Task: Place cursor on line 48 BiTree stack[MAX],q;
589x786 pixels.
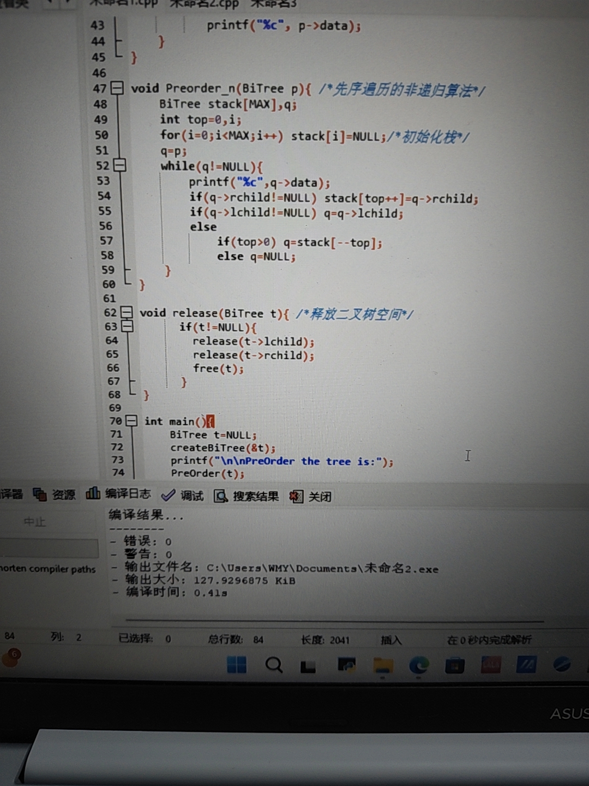Action: 228,104
